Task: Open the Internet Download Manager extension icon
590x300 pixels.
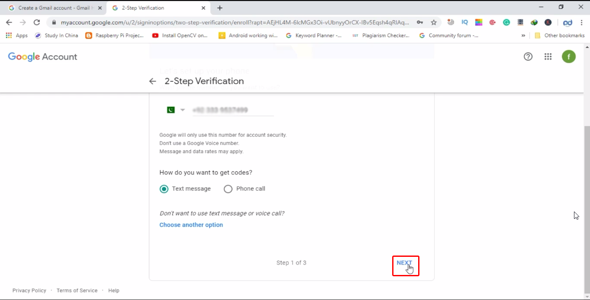Action: pos(534,22)
